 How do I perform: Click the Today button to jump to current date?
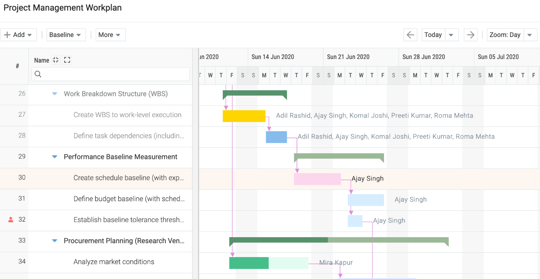pos(433,35)
